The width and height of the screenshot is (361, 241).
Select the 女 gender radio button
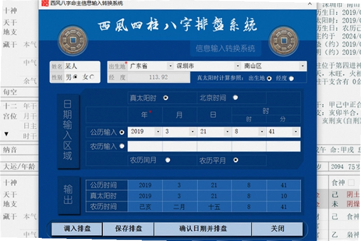click(x=92, y=77)
